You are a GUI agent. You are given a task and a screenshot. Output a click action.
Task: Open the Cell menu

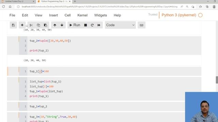[x=67, y=15]
